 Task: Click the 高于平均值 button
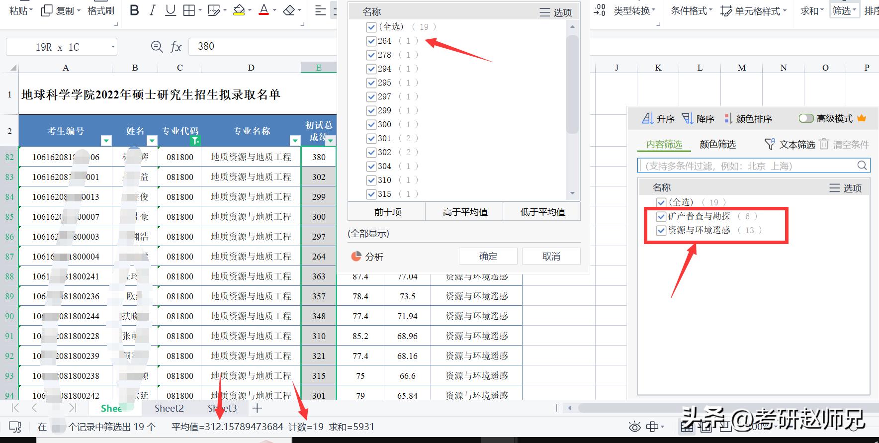[x=465, y=212]
